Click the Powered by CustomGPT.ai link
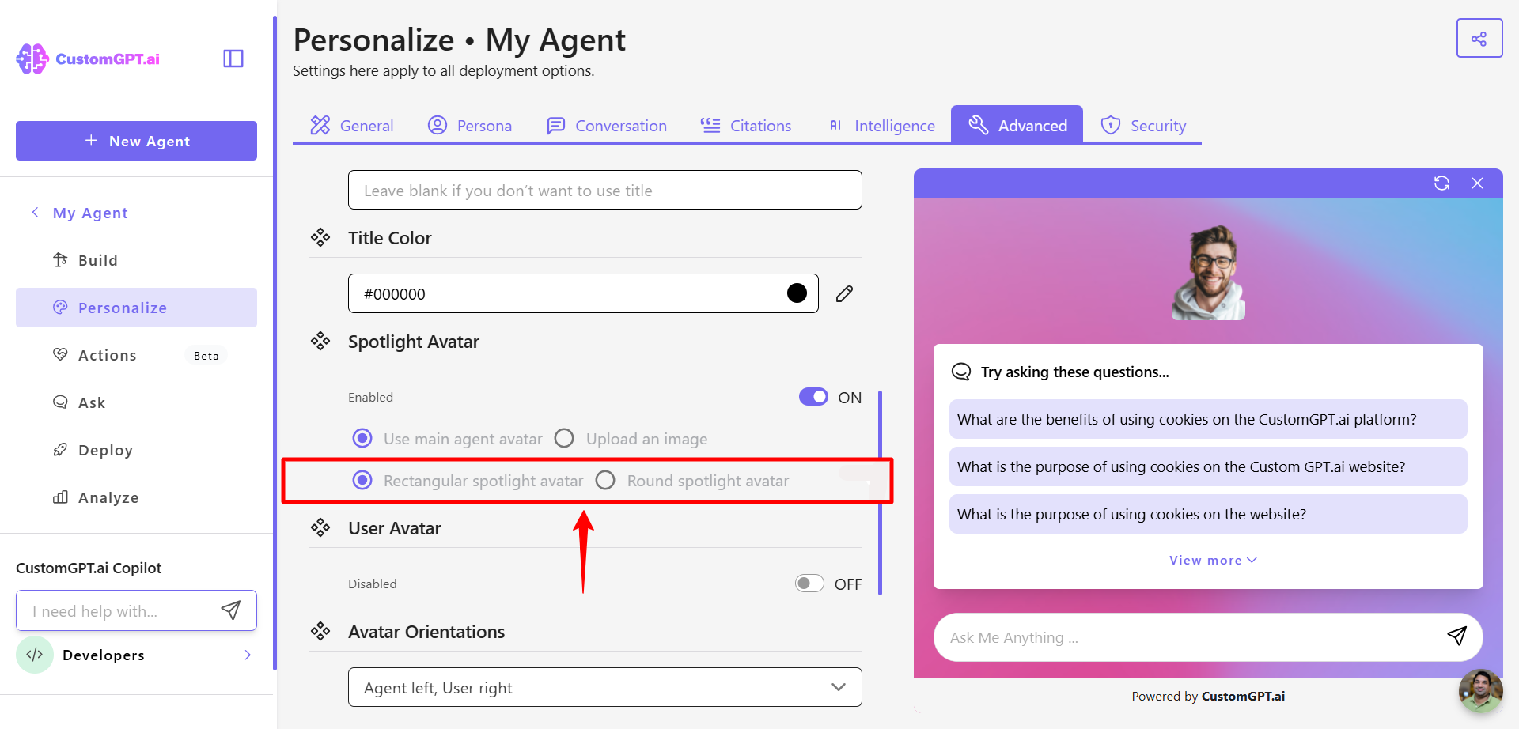 tap(1208, 696)
